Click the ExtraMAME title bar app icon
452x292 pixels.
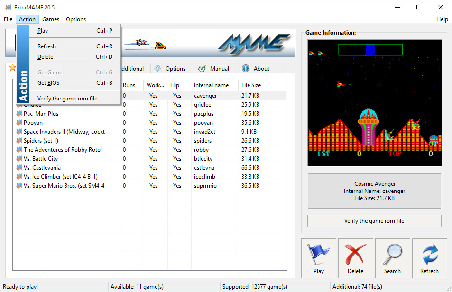click(x=9, y=7)
